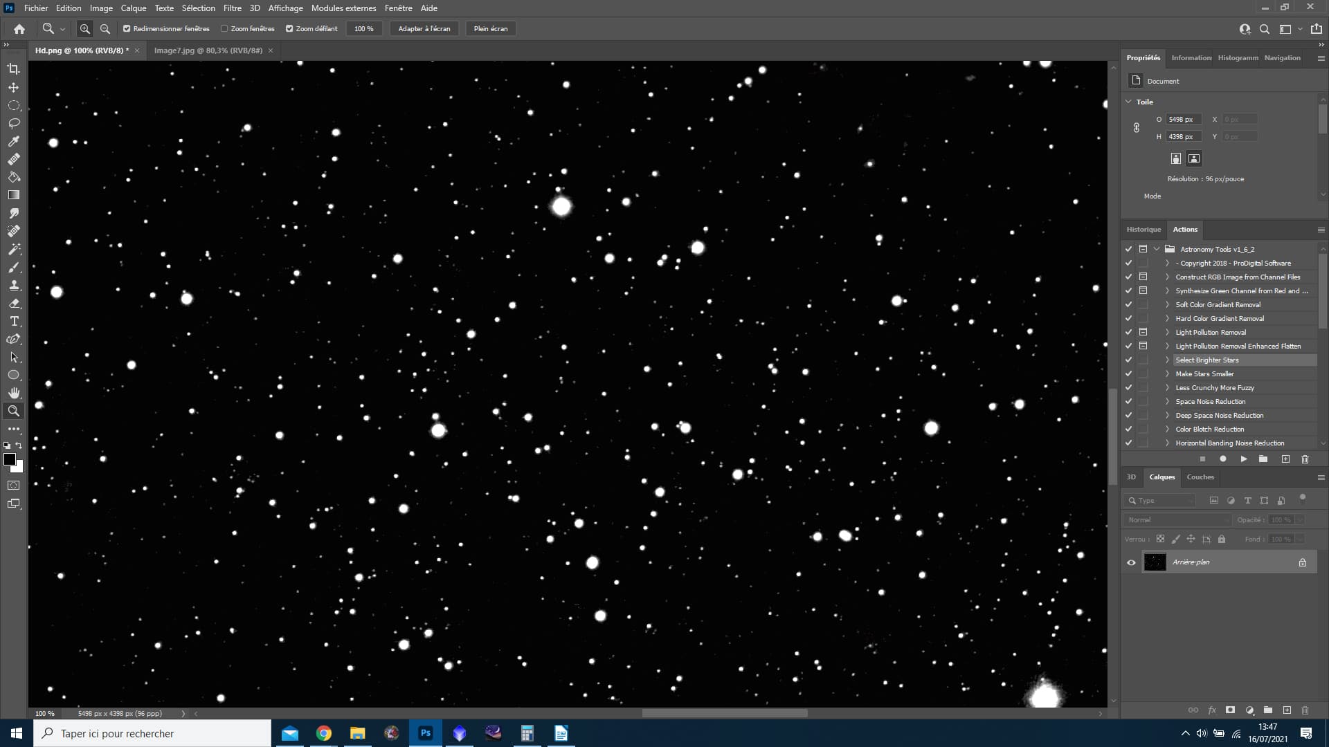This screenshot has width=1329, height=747.
Task: Select the Horizontal Type tool
Action: click(x=13, y=321)
